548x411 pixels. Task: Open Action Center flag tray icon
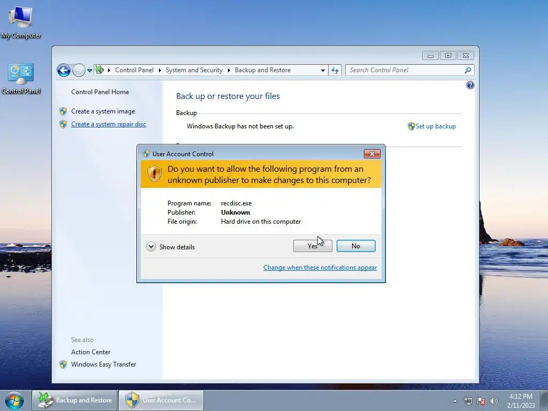pos(481,401)
